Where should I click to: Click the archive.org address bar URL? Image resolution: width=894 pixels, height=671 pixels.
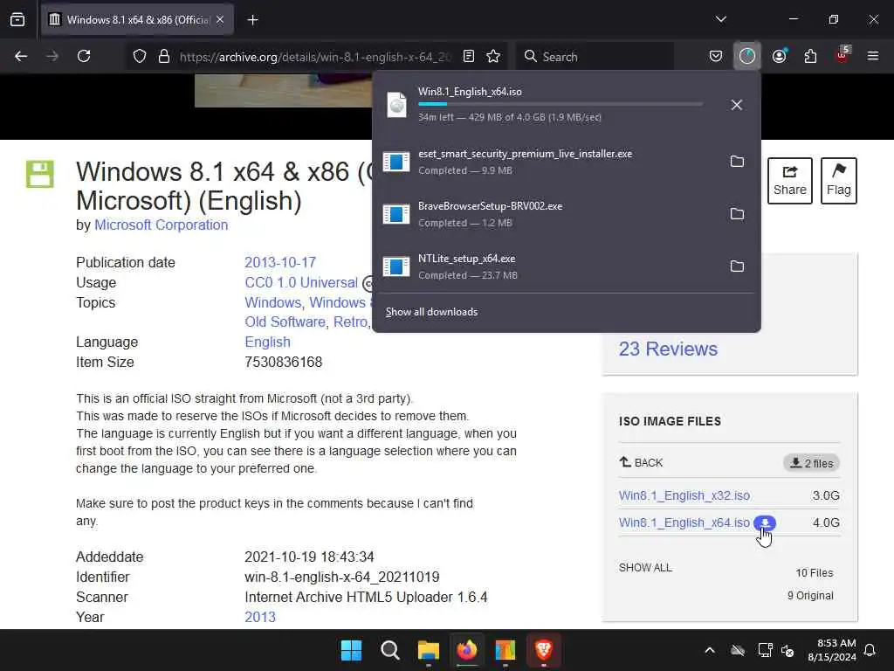coord(315,57)
